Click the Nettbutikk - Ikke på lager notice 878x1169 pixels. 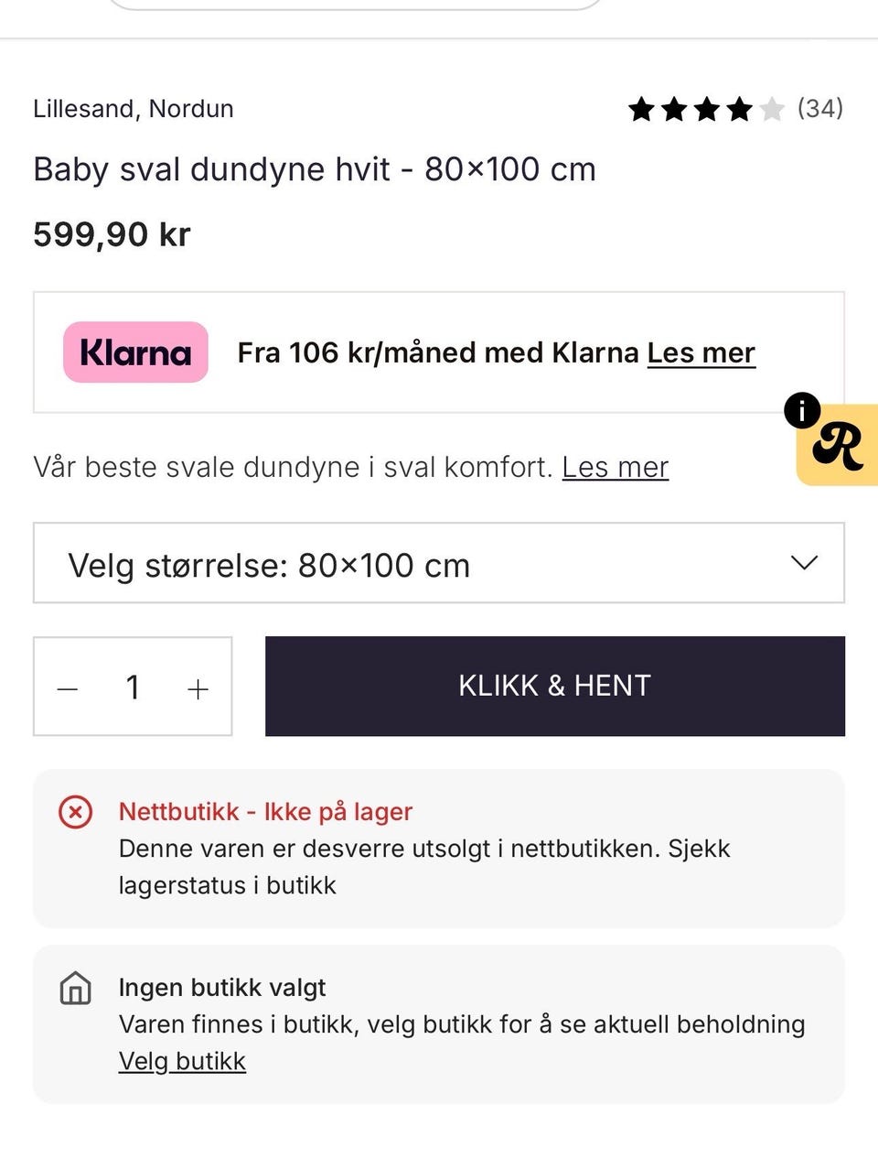click(x=265, y=812)
